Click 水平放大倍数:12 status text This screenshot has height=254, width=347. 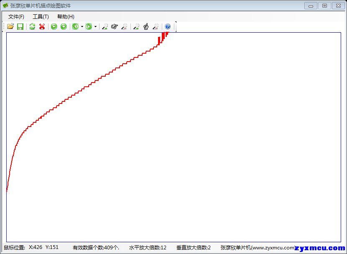click(148, 248)
